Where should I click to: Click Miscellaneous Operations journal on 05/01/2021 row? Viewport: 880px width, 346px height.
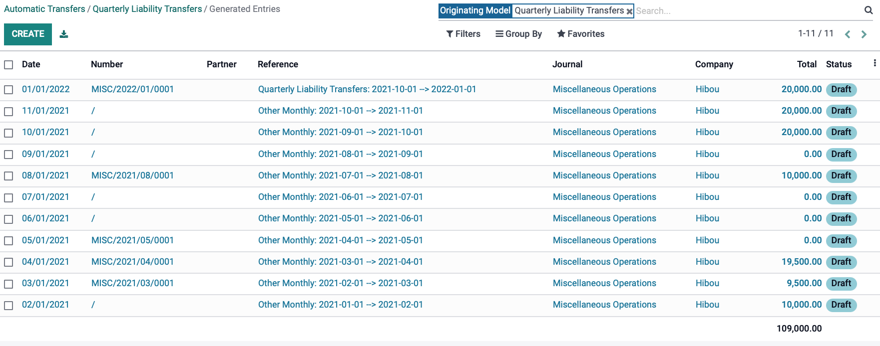click(x=604, y=240)
